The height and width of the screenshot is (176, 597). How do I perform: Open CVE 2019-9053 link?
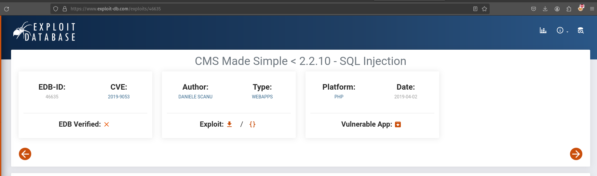click(119, 97)
